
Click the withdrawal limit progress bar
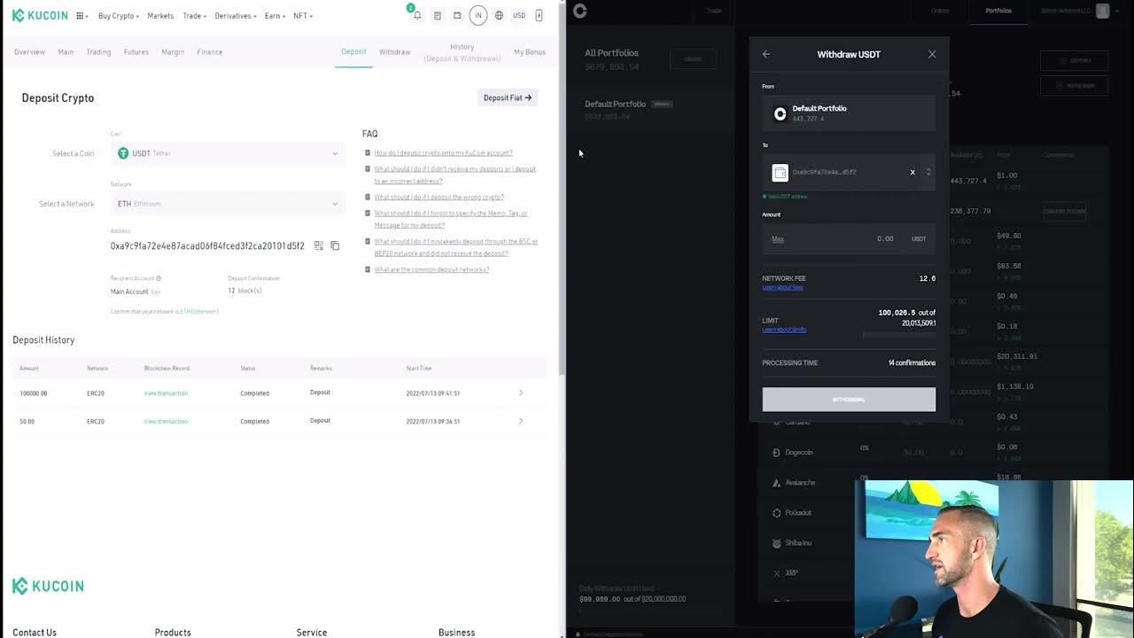899,335
